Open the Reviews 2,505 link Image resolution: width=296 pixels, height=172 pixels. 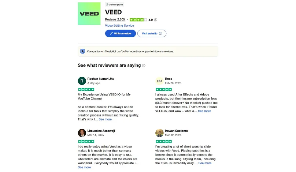(x=115, y=19)
